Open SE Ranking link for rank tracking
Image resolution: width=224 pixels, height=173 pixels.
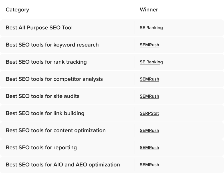[151, 62]
